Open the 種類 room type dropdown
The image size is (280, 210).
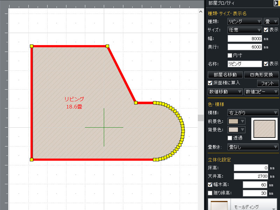pyautogui.click(x=244, y=21)
